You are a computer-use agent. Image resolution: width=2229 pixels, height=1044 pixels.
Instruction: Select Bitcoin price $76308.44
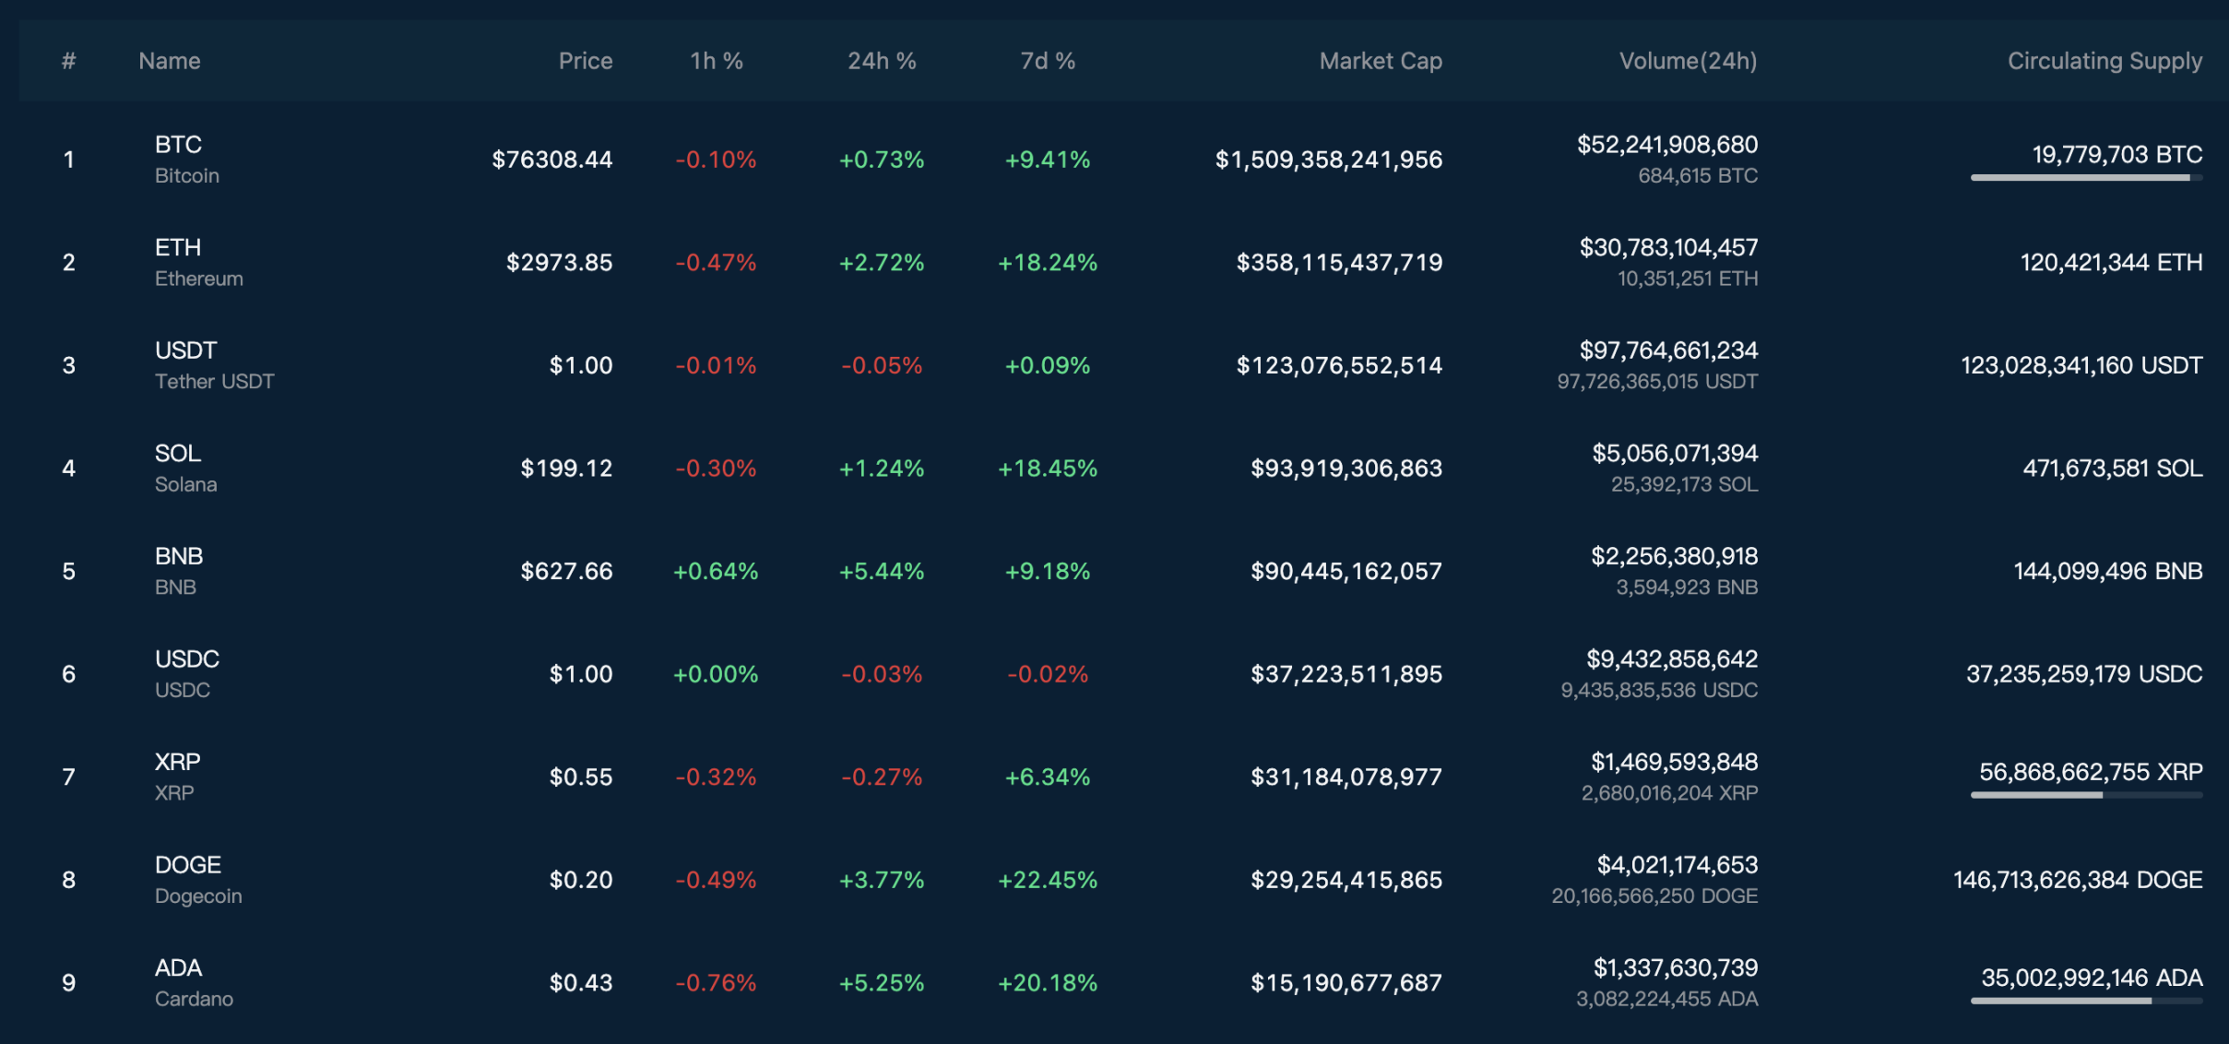pyautogui.click(x=552, y=160)
